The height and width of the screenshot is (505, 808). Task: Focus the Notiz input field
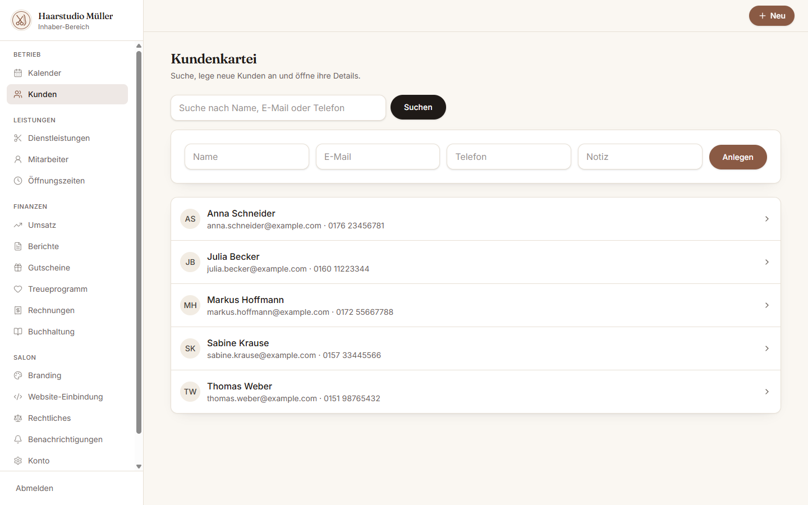pos(640,157)
